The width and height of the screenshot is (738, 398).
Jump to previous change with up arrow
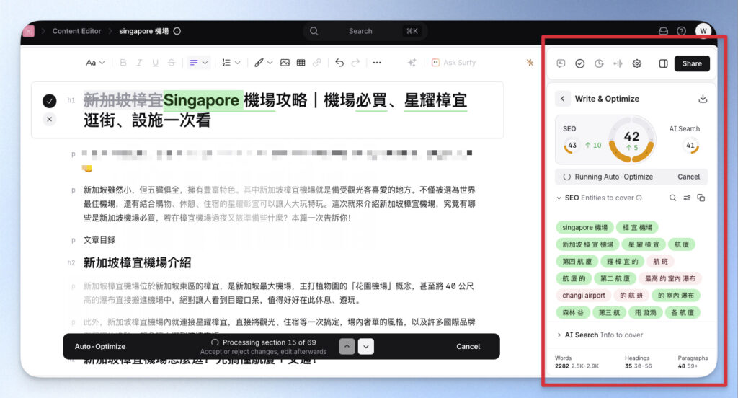(347, 346)
